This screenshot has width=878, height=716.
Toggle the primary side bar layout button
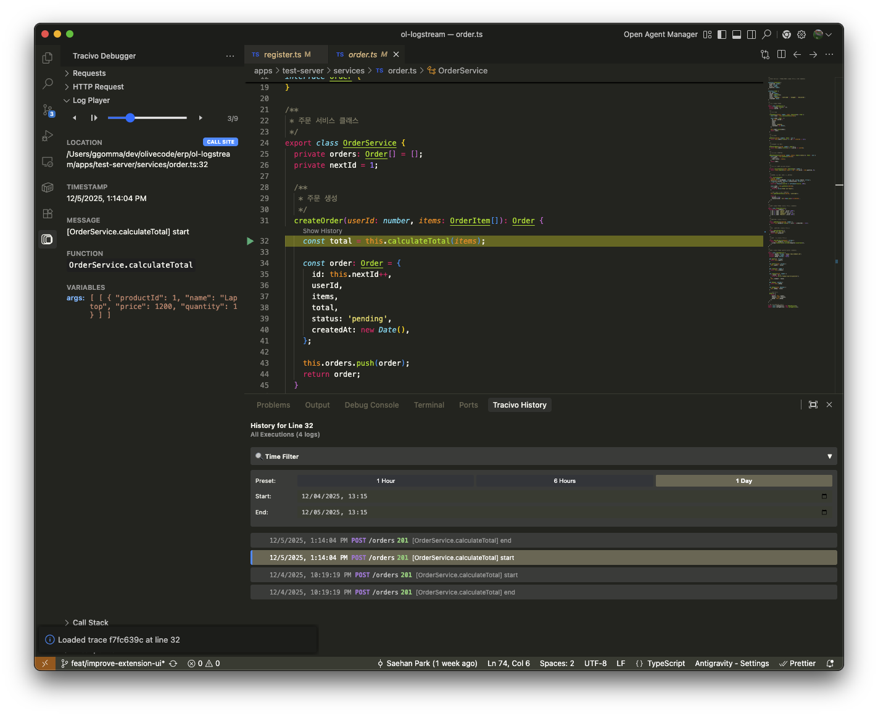tap(721, 35)
